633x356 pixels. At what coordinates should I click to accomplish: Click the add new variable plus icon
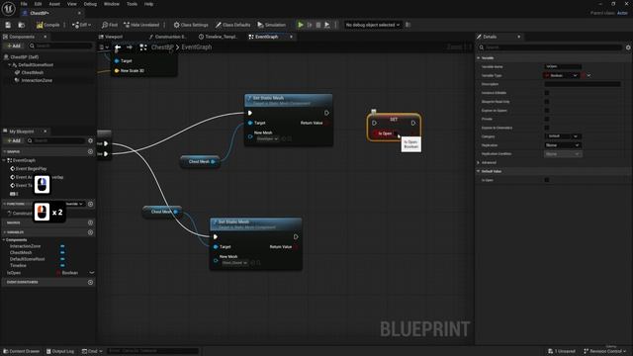click(90, 232)
